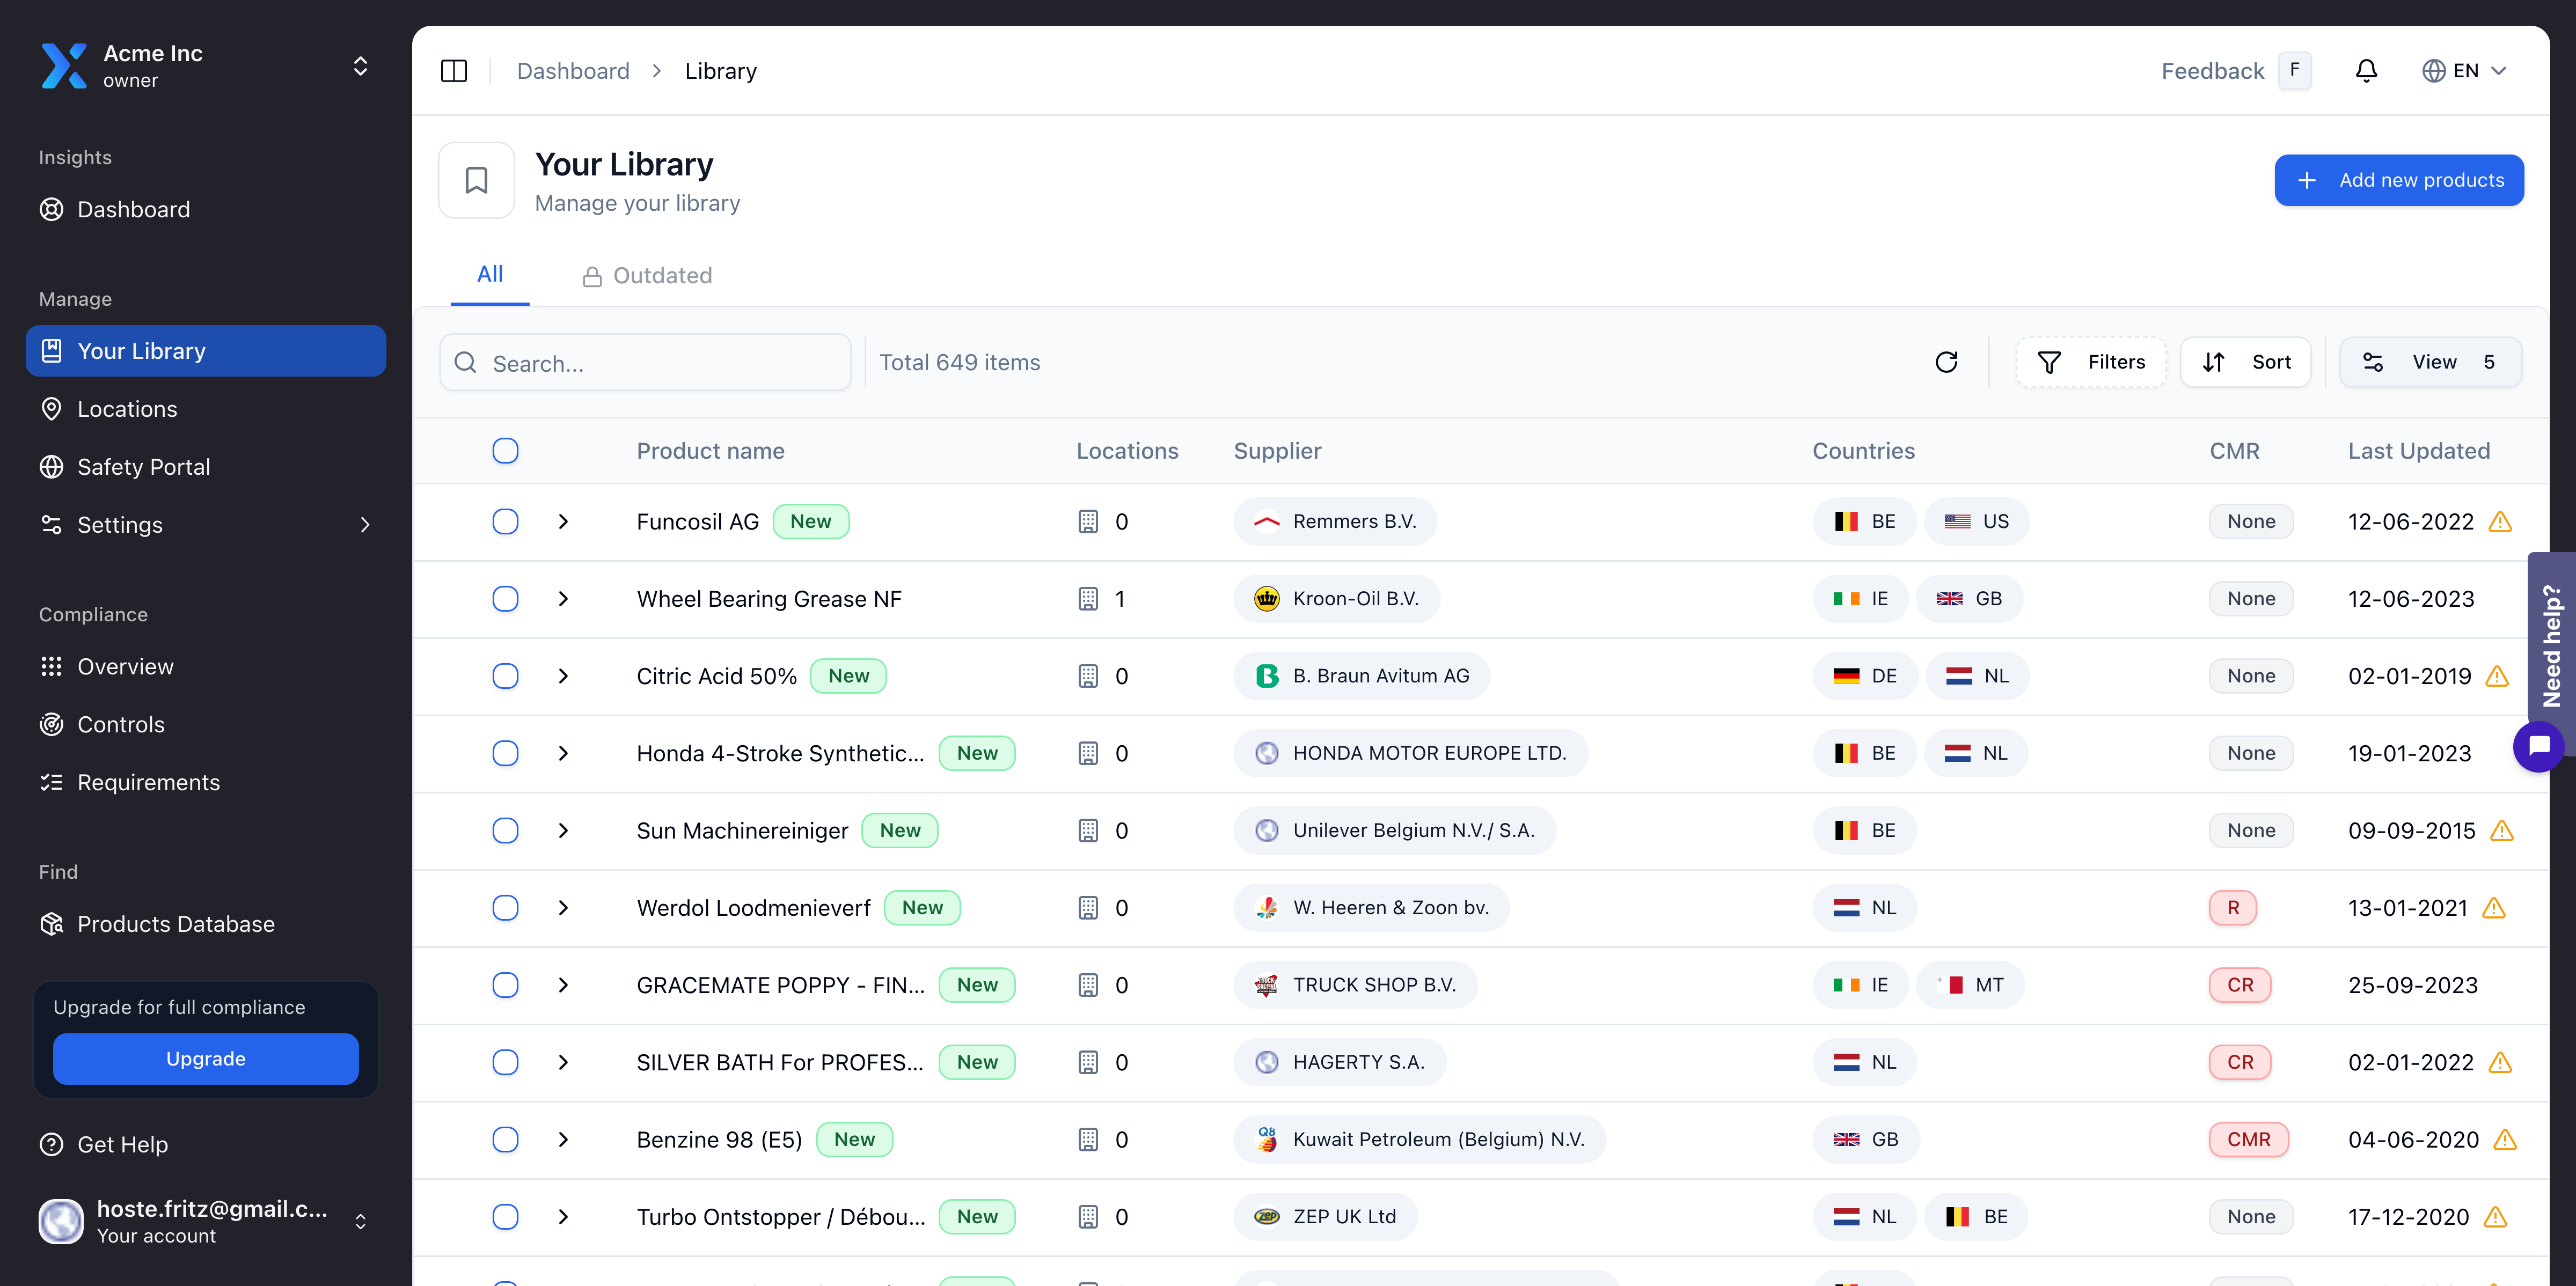Select the checkbox for Funcosil AG row

pyautogui.click(x=505, y=521)
